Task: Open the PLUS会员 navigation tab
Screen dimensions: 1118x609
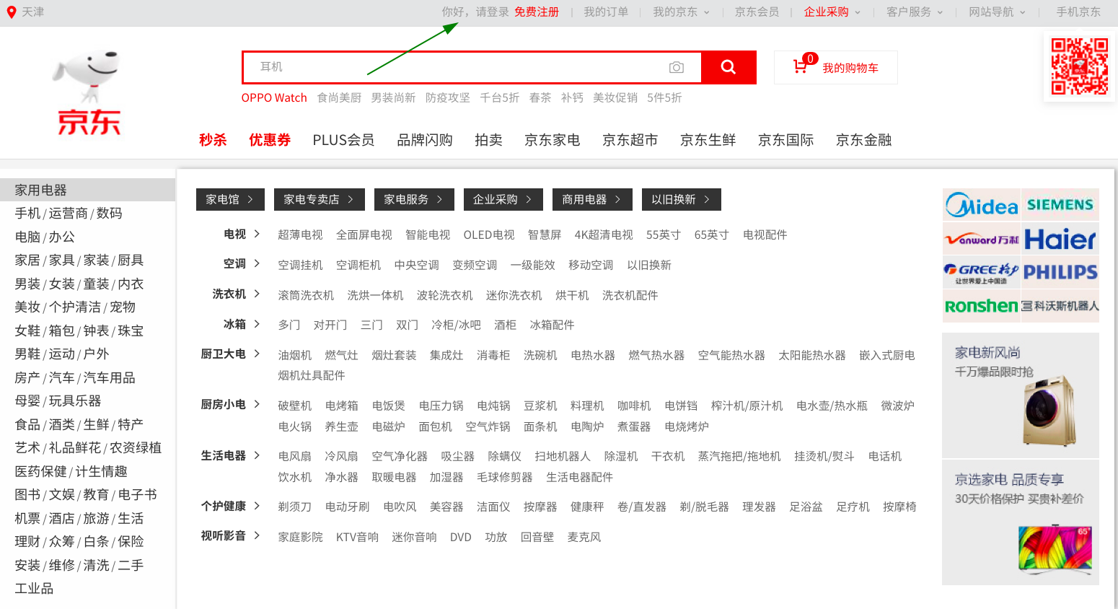Action: tap(343, 140)
